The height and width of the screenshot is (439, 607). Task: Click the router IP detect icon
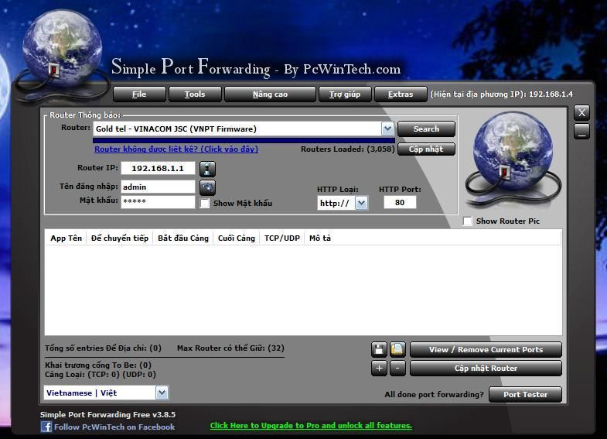click(207, 169)
